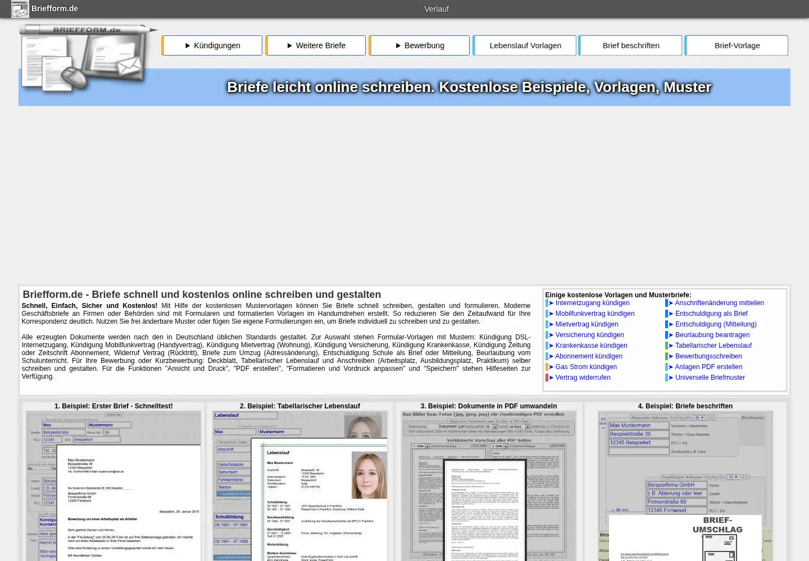
Task: Open the Entschuldigung (Mitteilung) link
Action: pos(716,324)
